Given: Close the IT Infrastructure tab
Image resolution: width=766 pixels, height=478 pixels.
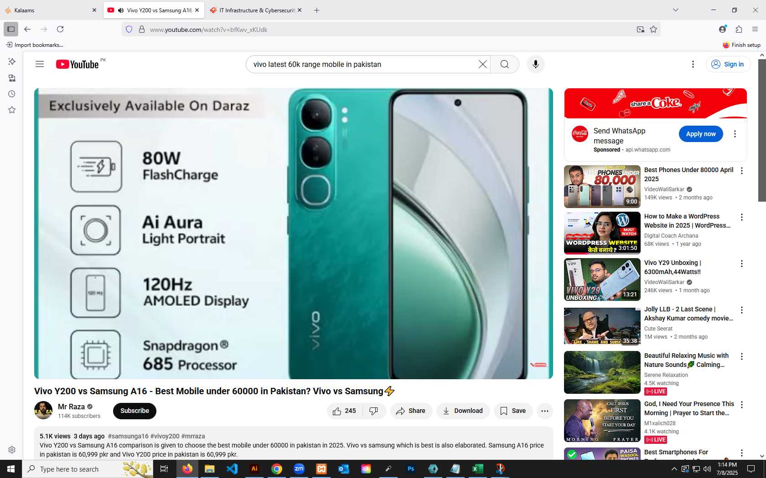Looking at the screenshot, I should tap(300, 10).
